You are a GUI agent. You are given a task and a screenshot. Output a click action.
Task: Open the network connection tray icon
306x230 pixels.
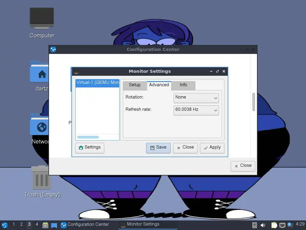coord(282,225)
